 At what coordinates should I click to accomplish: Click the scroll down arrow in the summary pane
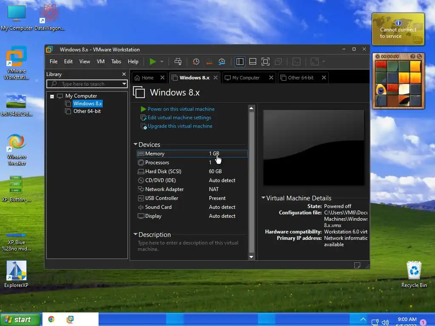point(251,257)
